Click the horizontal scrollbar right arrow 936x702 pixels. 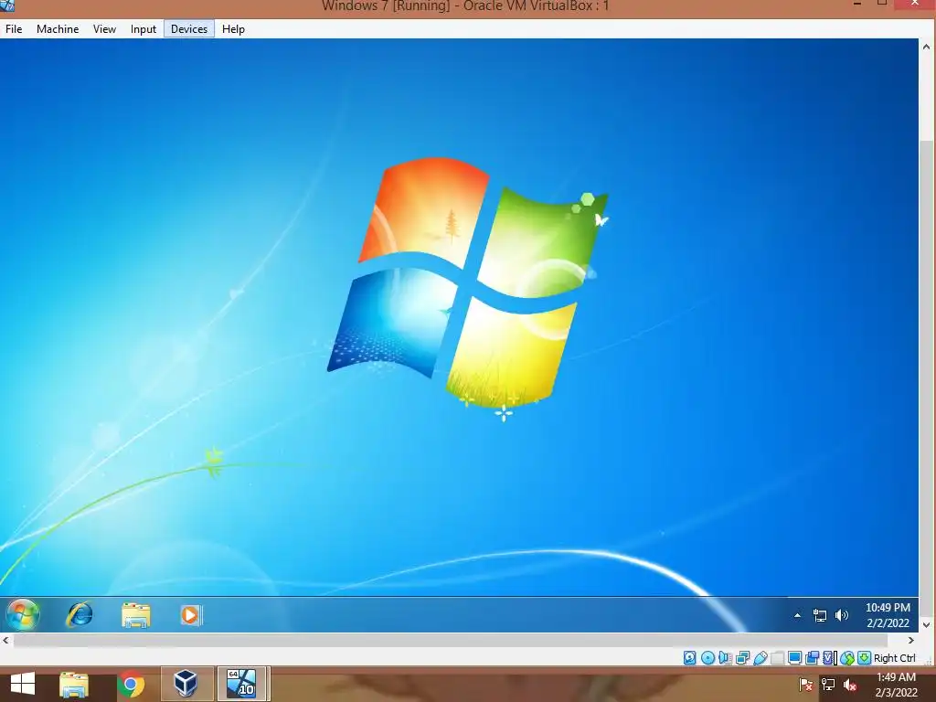click(x=911, y=641)
